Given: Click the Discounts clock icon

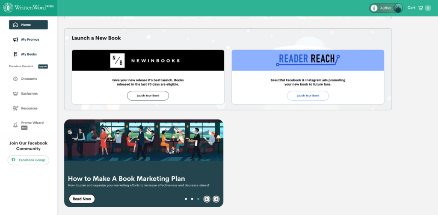Looking at the screenshot, I should pos(16,79).
